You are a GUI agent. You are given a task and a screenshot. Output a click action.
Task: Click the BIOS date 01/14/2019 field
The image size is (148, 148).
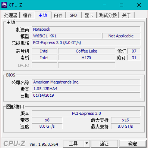86,95
